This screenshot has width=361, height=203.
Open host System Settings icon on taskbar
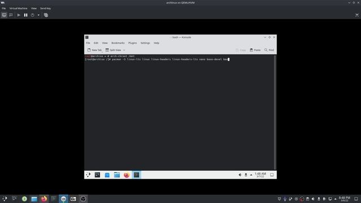[14, 199]
